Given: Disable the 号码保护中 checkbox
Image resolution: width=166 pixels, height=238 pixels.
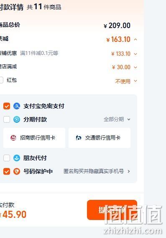Looking at the screenshot, I should coord(7,171).
